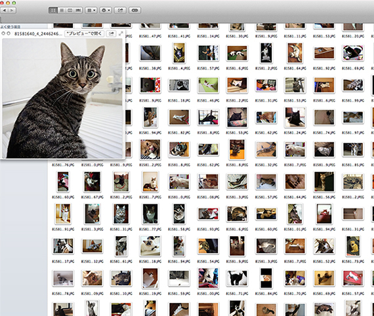Viewport: 374px width, 316px height.
Task: Switch Finder to column view
Action: coord(70,10)
